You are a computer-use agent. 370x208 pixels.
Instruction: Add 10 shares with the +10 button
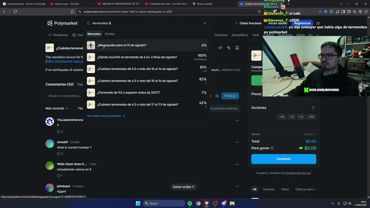(301, 117)
